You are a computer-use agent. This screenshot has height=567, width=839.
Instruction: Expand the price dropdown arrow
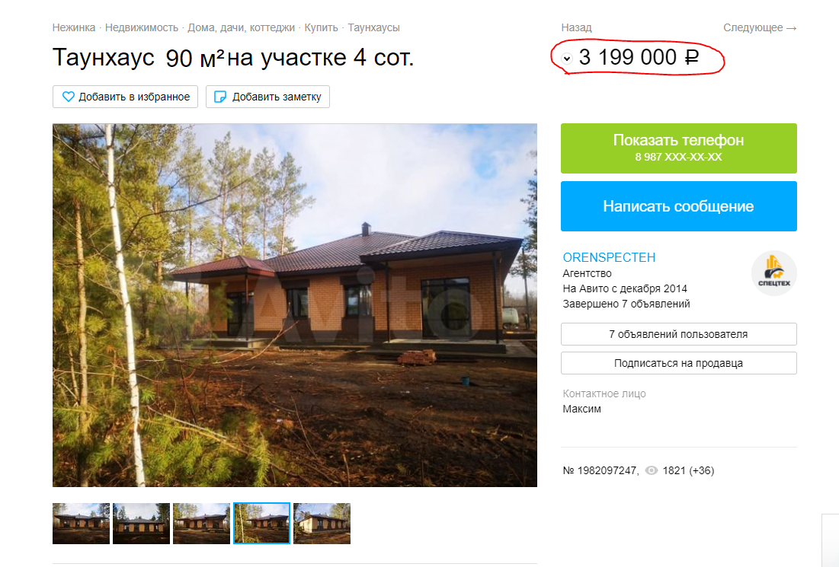[x=567, y=59]
